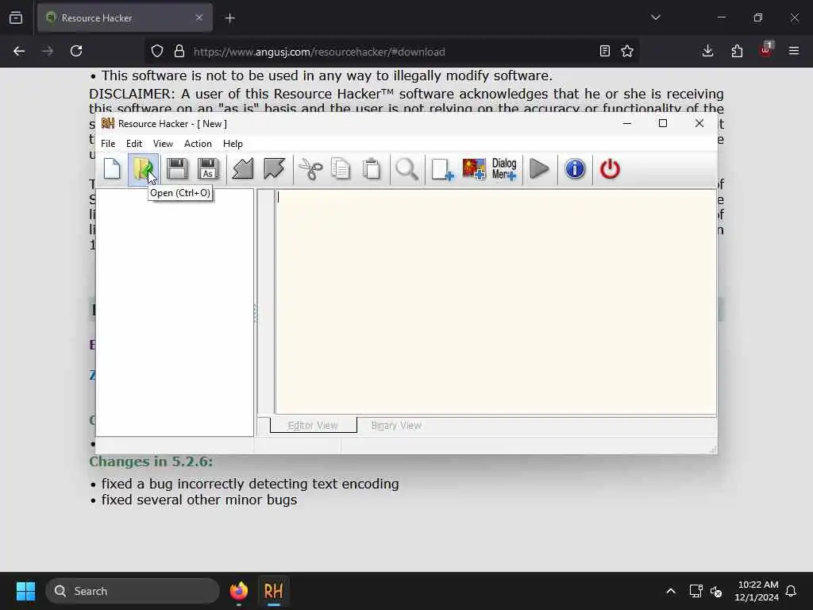Click the "fixed several other minor bugs" line
The height and width of the screenshot is (610, 813).
(199, 500)
